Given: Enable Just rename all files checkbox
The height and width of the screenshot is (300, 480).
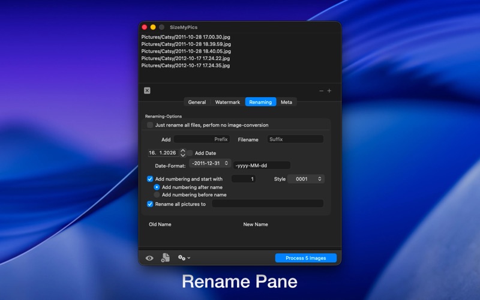Looking at the screenshot, I should point(150,125).
